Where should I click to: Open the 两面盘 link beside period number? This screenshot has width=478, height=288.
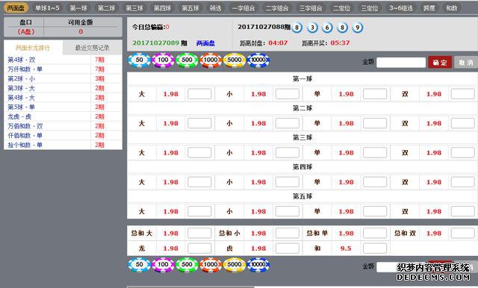(206, 43)
